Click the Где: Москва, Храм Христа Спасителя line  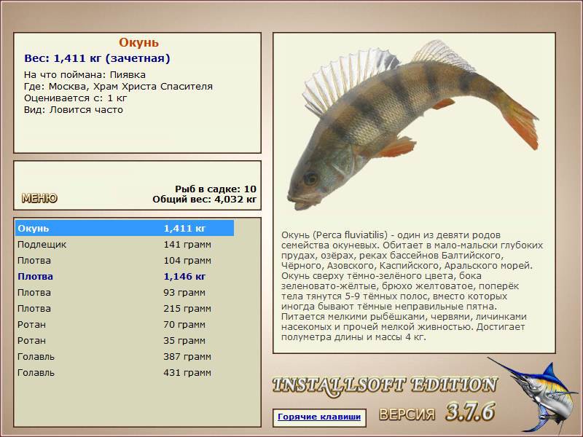(118, 87)
